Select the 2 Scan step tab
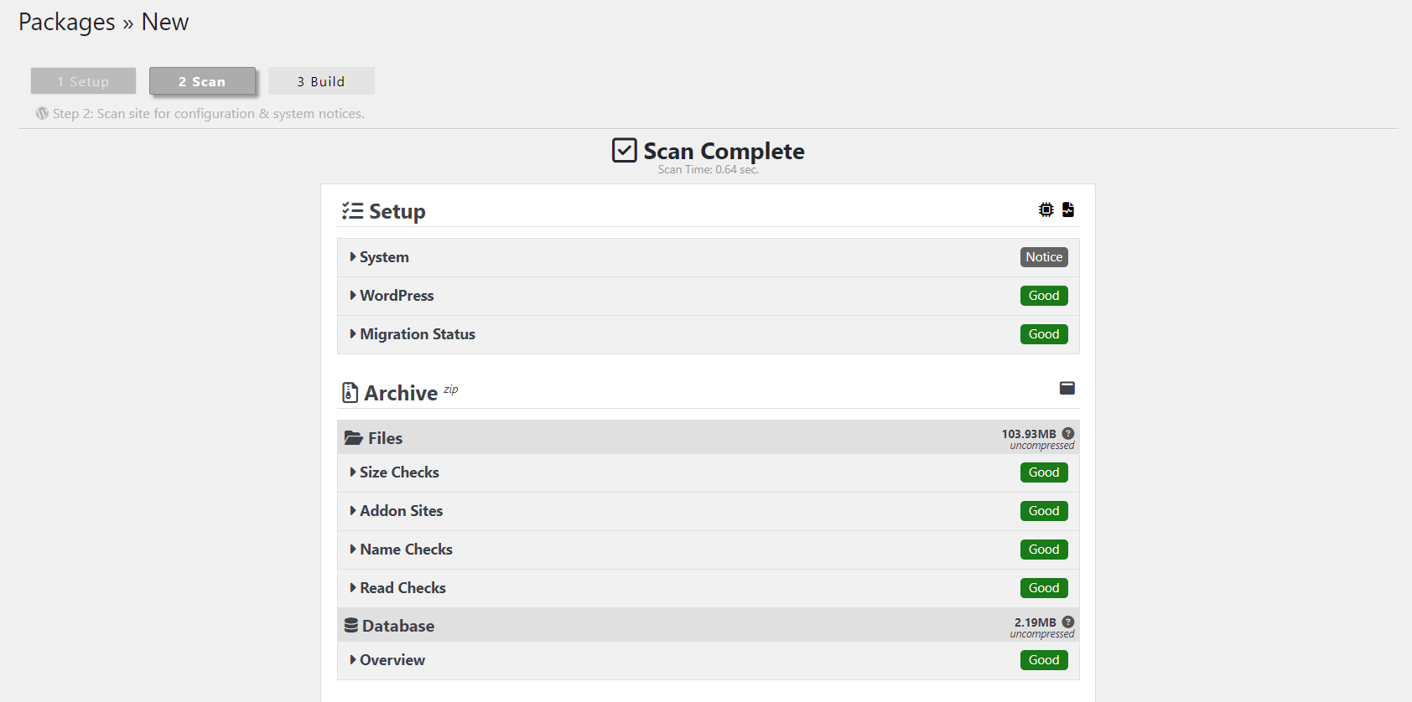 202,81
